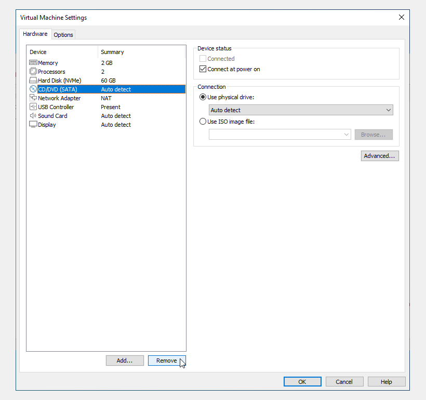Click the Display monitor icon
This screenshot has height=400, width=426.
point(33,125)
